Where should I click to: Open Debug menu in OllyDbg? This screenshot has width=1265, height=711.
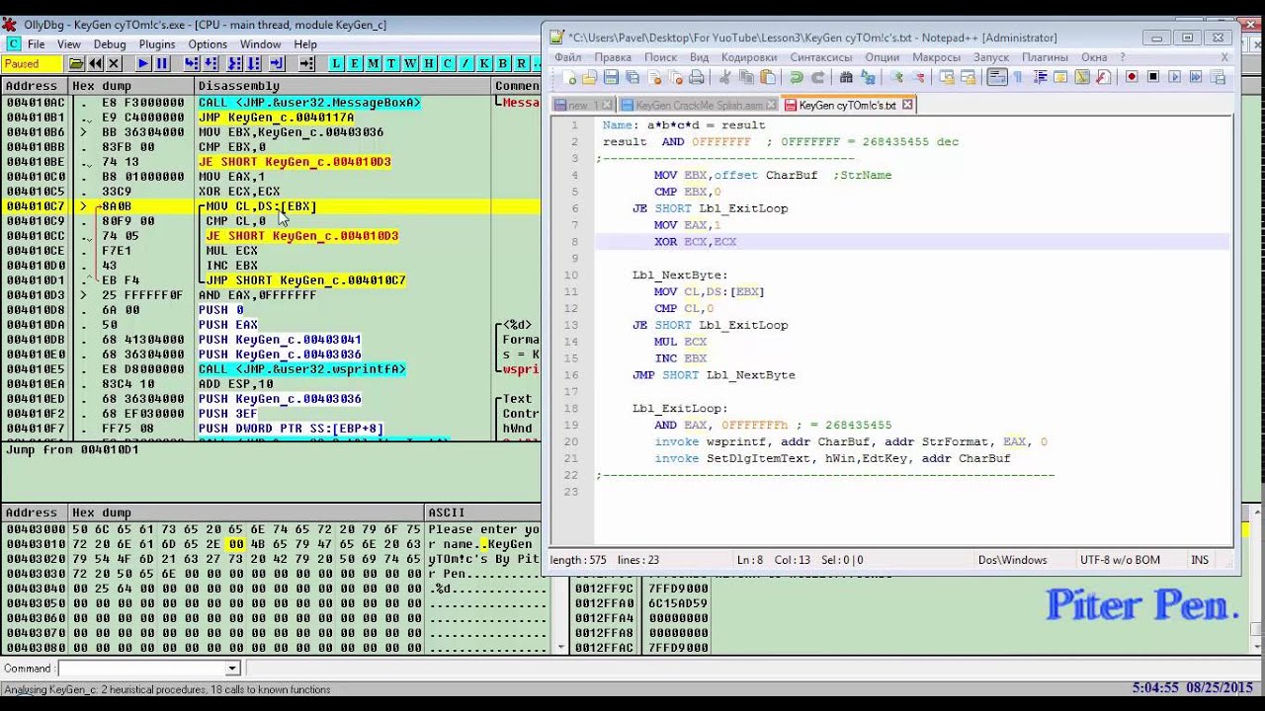coord(110,44)
